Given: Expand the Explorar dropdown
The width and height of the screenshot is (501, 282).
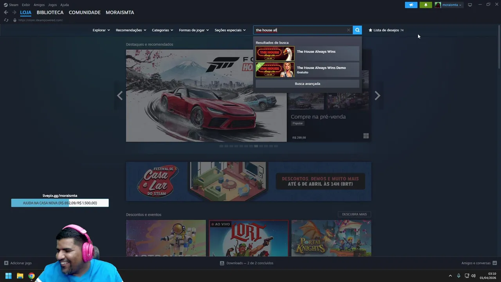Looking at the screenshot, I should [101, 30].
